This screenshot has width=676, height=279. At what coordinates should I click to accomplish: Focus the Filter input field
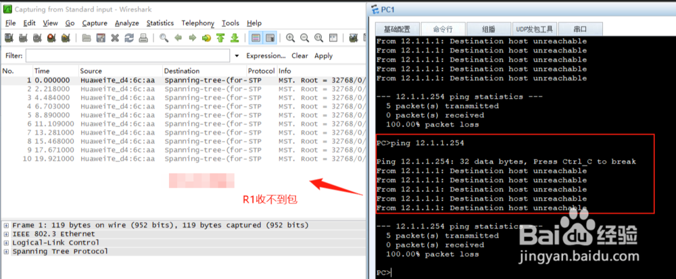[128, 56]
